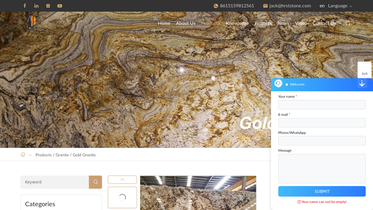Focus the E-mail input field

click(x=322, y=123)
